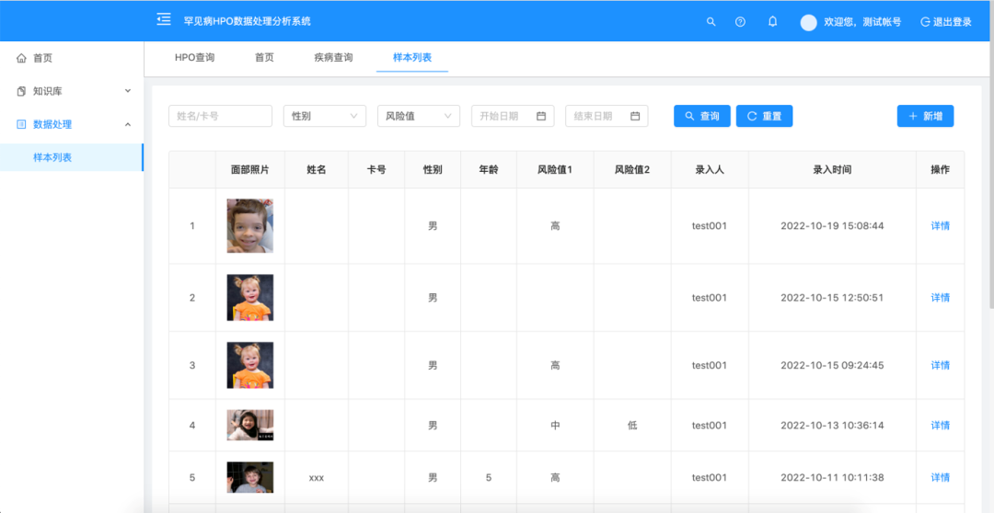Click the 低 risk value in row 4
Screen dimensions: 994x513
632,425
